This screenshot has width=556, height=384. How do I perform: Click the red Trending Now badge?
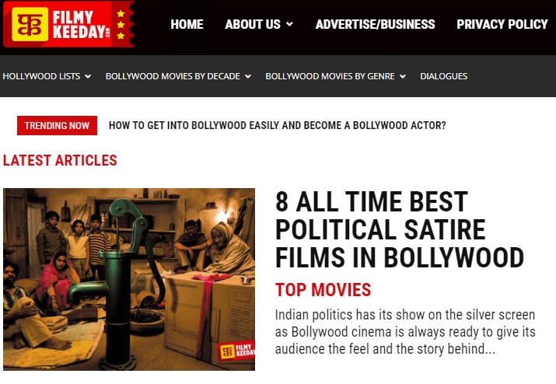coord(57,125)
